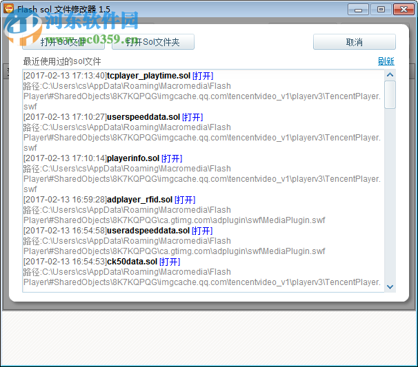Click the timestamp 2017-02-13 17:10:14
This screenshot has width=418, height=367.
(x=65, y=158)
